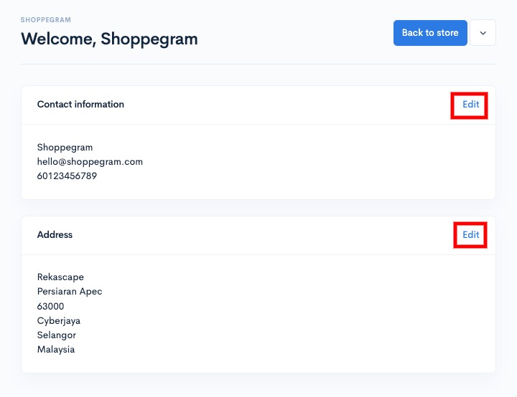Screen dimensions: 517x397
Task: Click the Cyberjaya city line
Action: pyautogui.click(x=59, y=321)
